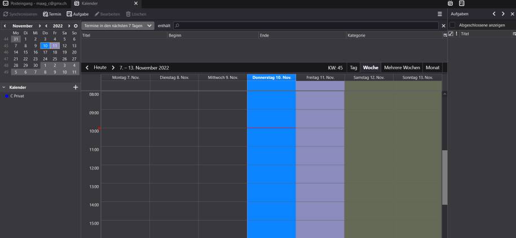
Task: Sort events by Beginn column
Action: pyautogui.click(x=213, y=35)
